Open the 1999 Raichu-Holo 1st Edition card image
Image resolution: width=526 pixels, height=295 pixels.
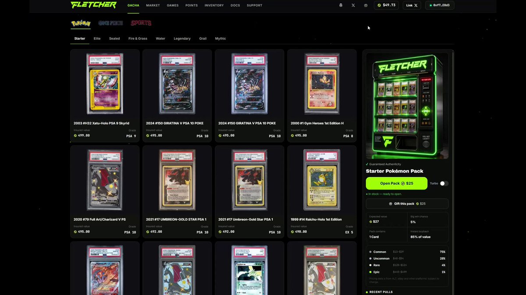click(x=322, y=180)
